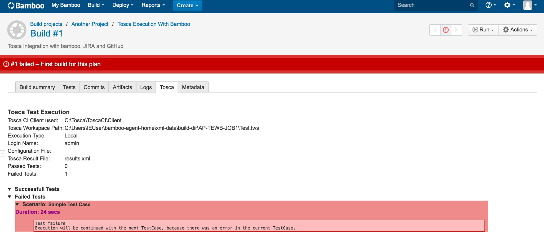Click the Login Name value 'admin'
This screenshot has height=238, width=544.
click(72, 143)
